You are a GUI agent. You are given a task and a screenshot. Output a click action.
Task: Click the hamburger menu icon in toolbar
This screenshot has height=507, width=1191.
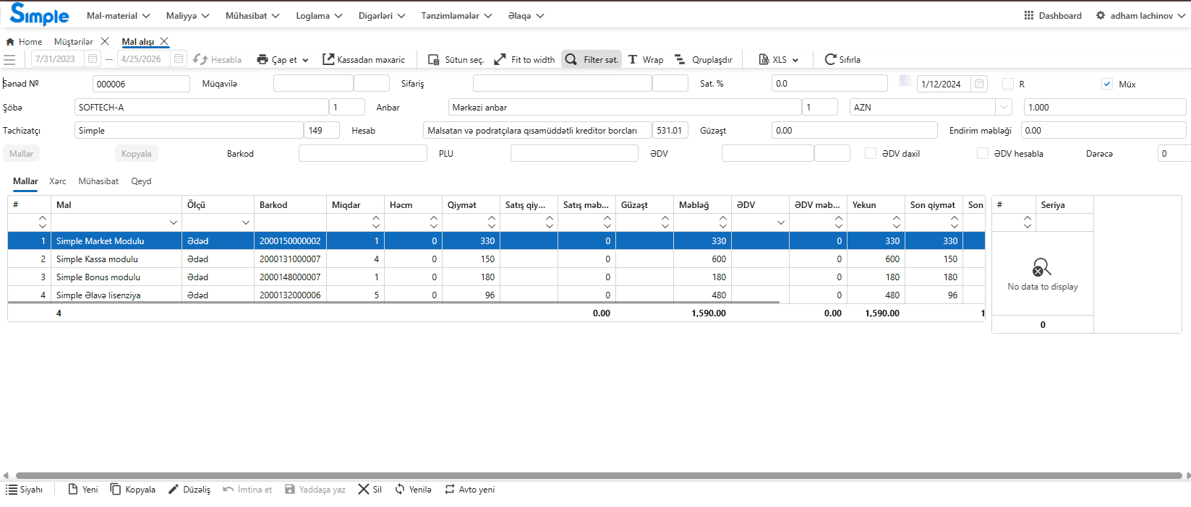click(9, 60)
